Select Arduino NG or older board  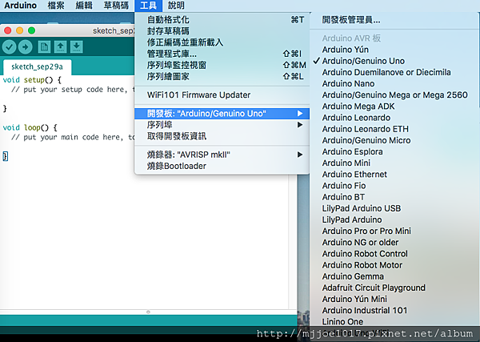[394, 242]
